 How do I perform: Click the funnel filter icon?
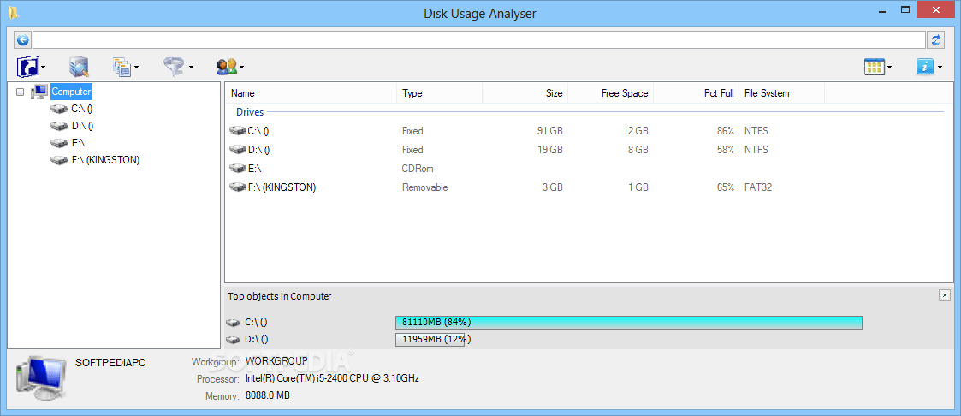coord(175,66)
